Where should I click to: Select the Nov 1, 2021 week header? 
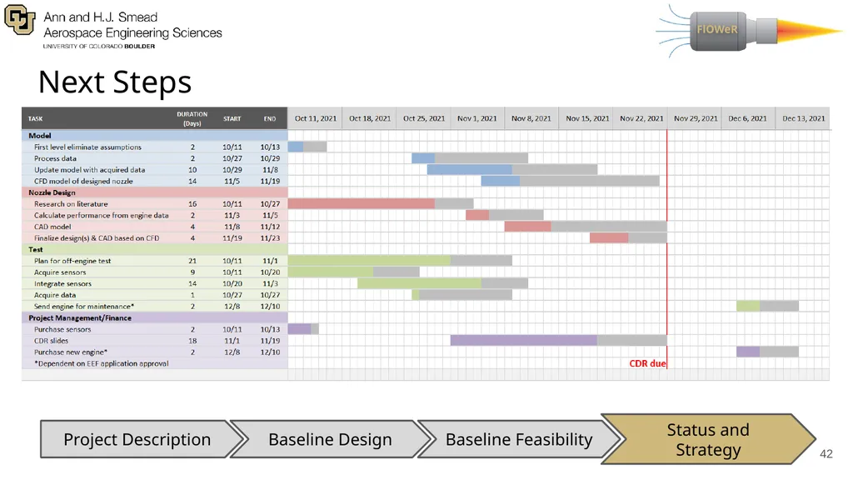coord(477,118)
